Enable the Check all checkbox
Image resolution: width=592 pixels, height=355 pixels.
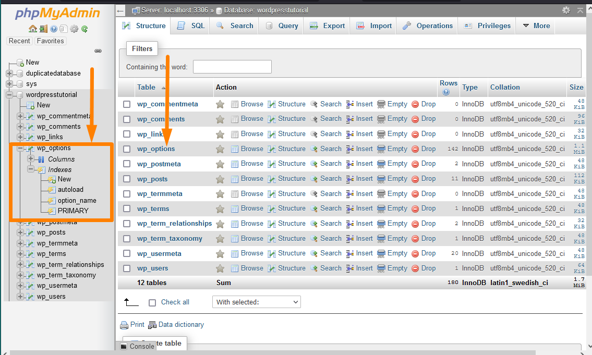click(152, 302)
